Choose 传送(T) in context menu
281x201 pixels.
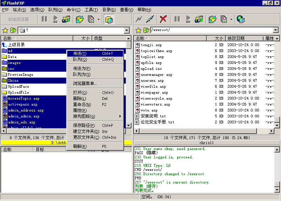point(95,53)
